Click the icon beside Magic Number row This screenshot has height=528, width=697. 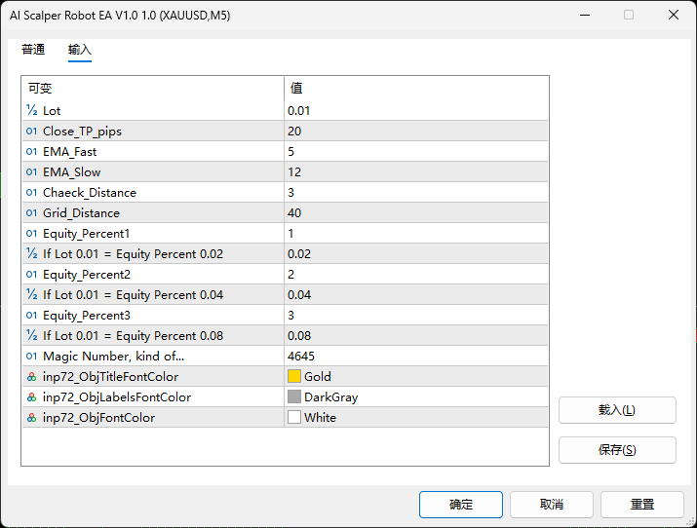(31, 357)
